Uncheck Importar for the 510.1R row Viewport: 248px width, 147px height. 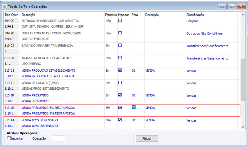coord(120,107)
